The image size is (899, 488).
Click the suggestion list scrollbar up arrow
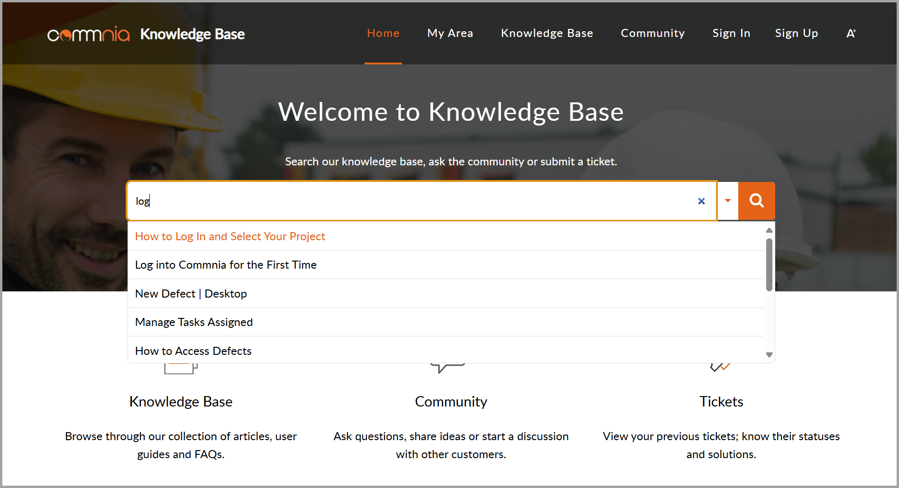pyautogui.click(x=769, y=230)
